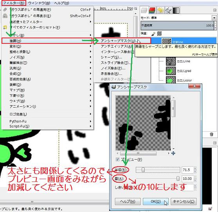218x212 pixels.
Task: Open the ヘルプ(H) menu
Action: click(x=61, y=3)
